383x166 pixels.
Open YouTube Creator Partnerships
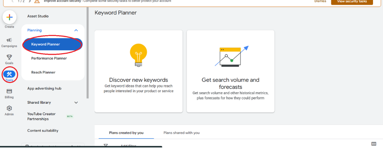[41, 117]
